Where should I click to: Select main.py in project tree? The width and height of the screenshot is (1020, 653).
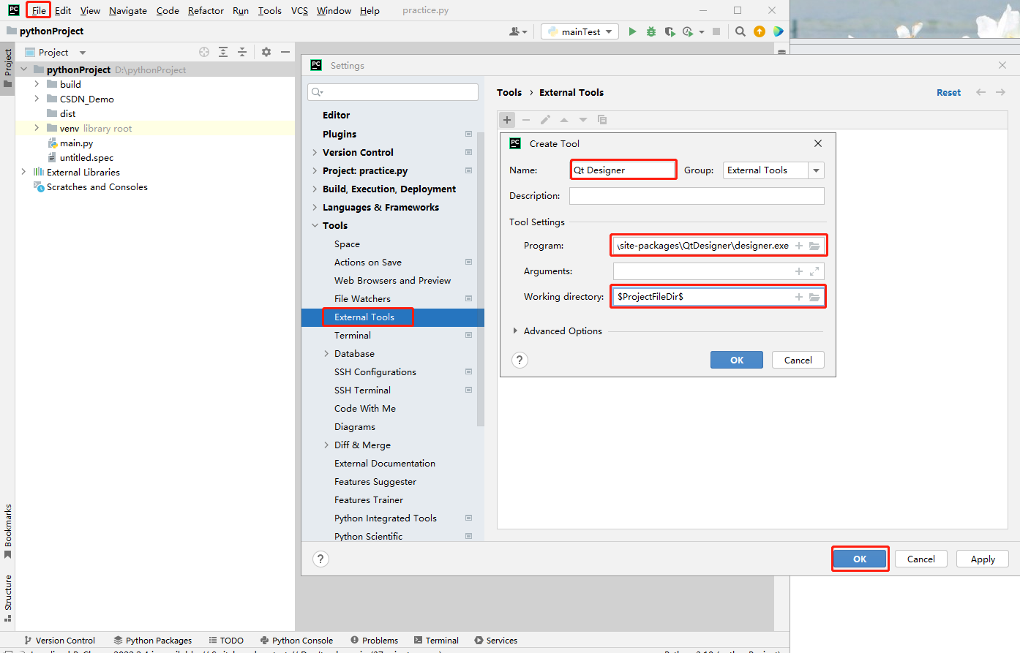76,143
